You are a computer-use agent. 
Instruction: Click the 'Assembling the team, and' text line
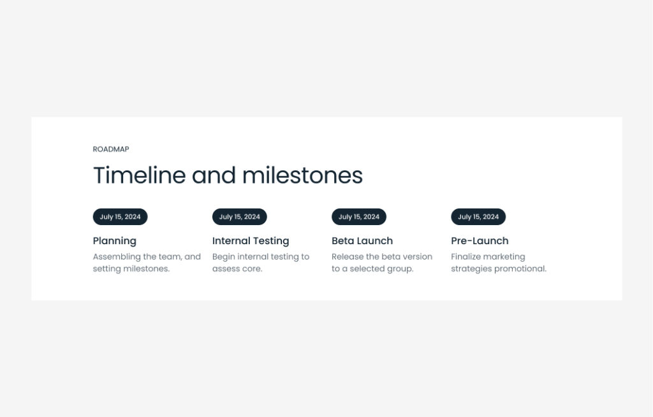(147, 257)
